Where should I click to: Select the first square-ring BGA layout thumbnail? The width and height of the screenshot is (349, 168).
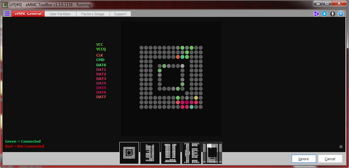pos(129,153)
